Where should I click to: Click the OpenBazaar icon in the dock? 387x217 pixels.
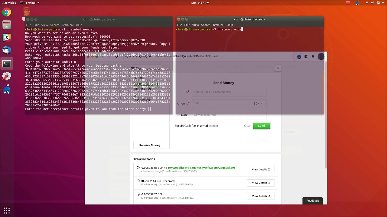[x=7, y=90]
